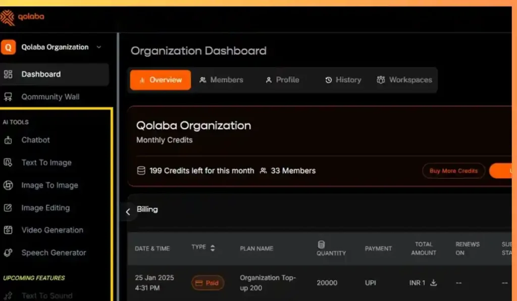
Task: Click the Quantity column header
Action: (331, 253)
